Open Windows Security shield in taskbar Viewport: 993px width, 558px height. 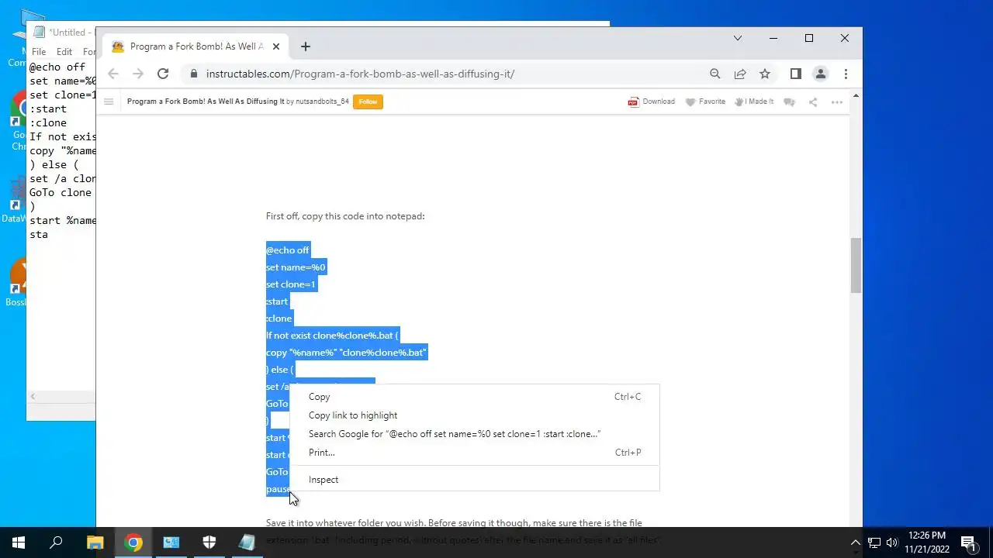click(209, 542)
